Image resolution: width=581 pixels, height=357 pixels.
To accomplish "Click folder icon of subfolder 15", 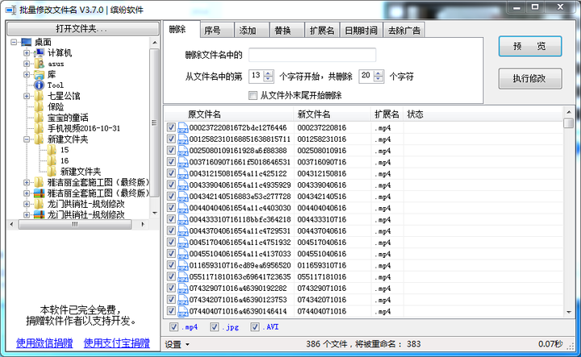I will pyautogui.click(x=52, y=150).
